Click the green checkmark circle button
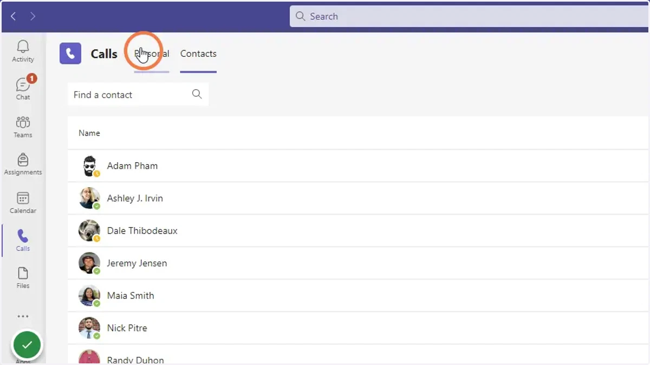The width and height of the screenshot is (650, 365). pos(27,344)
